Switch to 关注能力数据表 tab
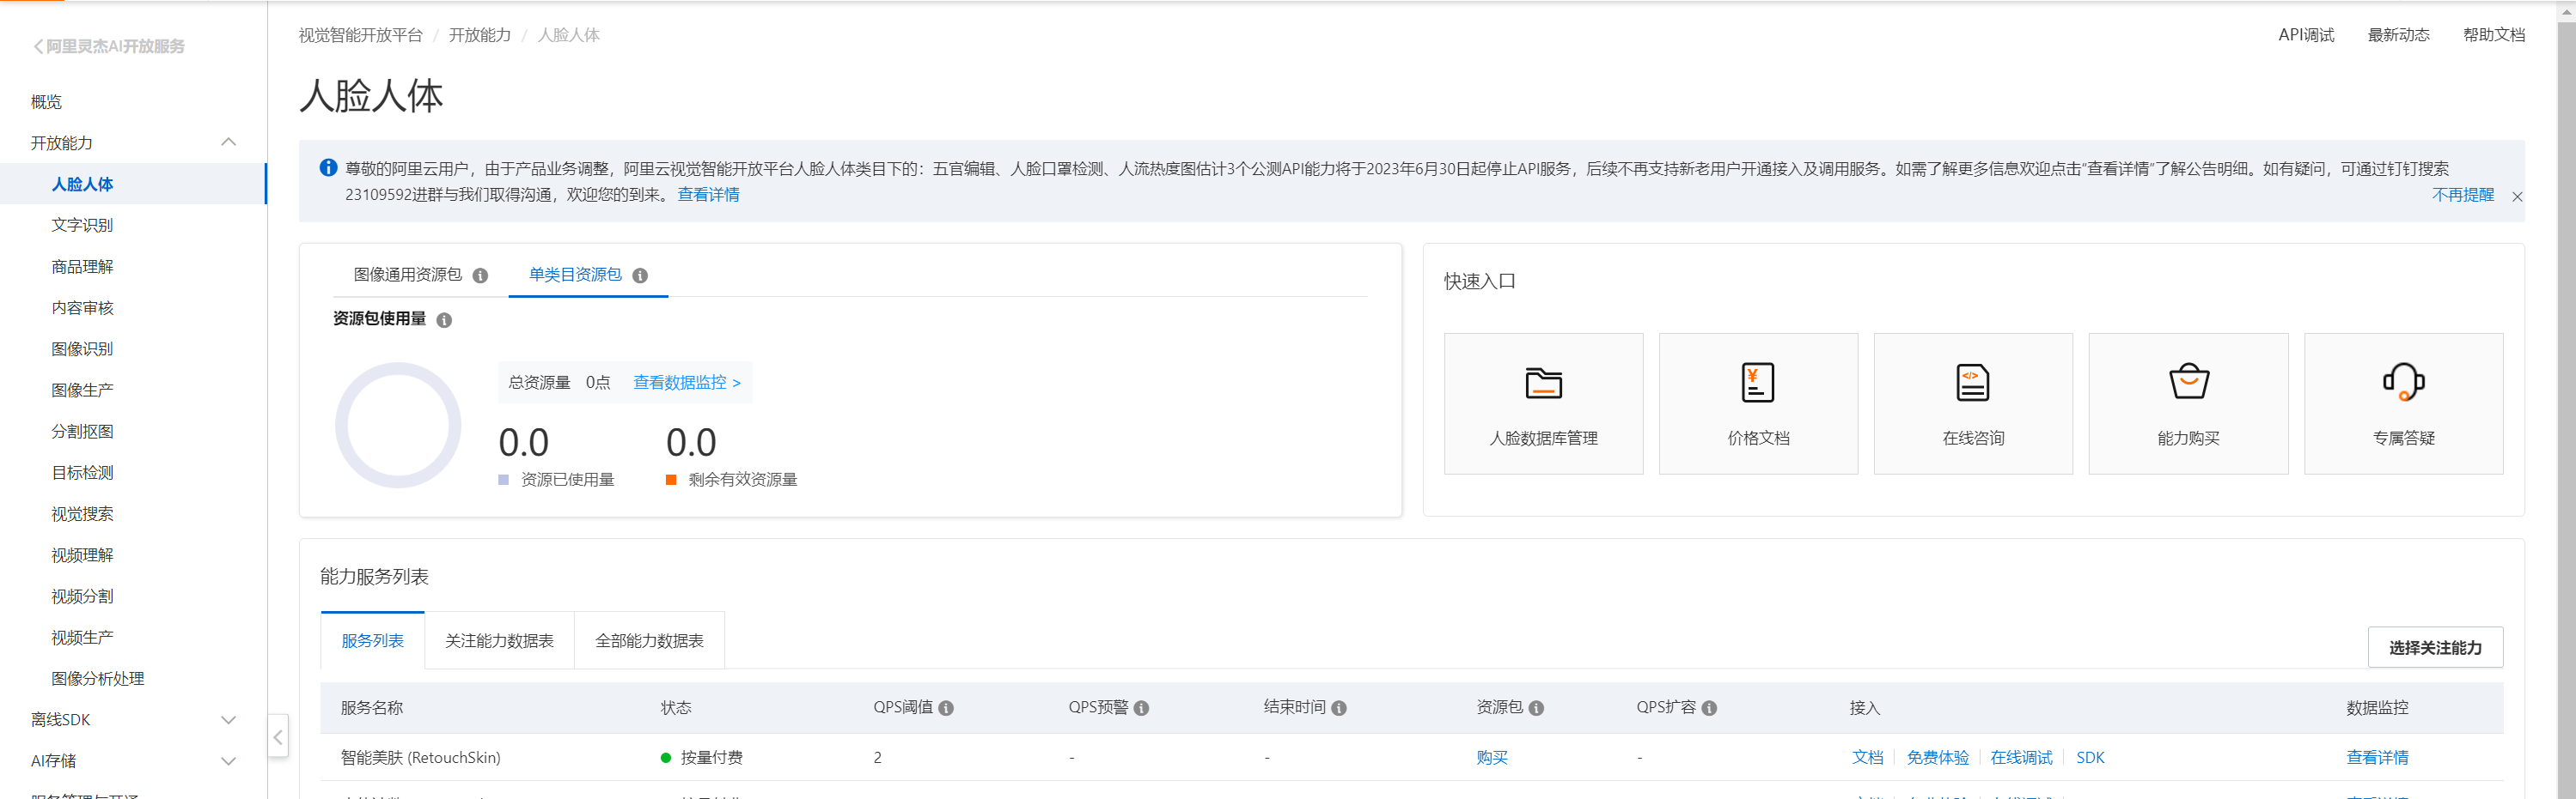This screenshot has width=2576, height=799. click(x=499, y=640)
